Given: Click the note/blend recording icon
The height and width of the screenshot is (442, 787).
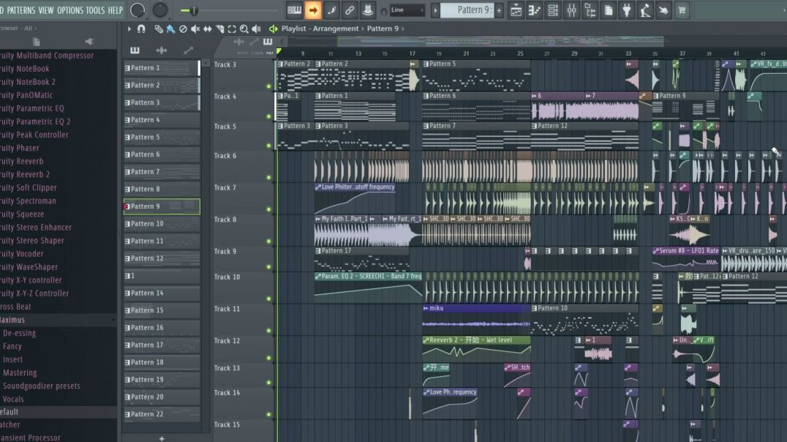Looking at the screenshot, I should point(331,10).
